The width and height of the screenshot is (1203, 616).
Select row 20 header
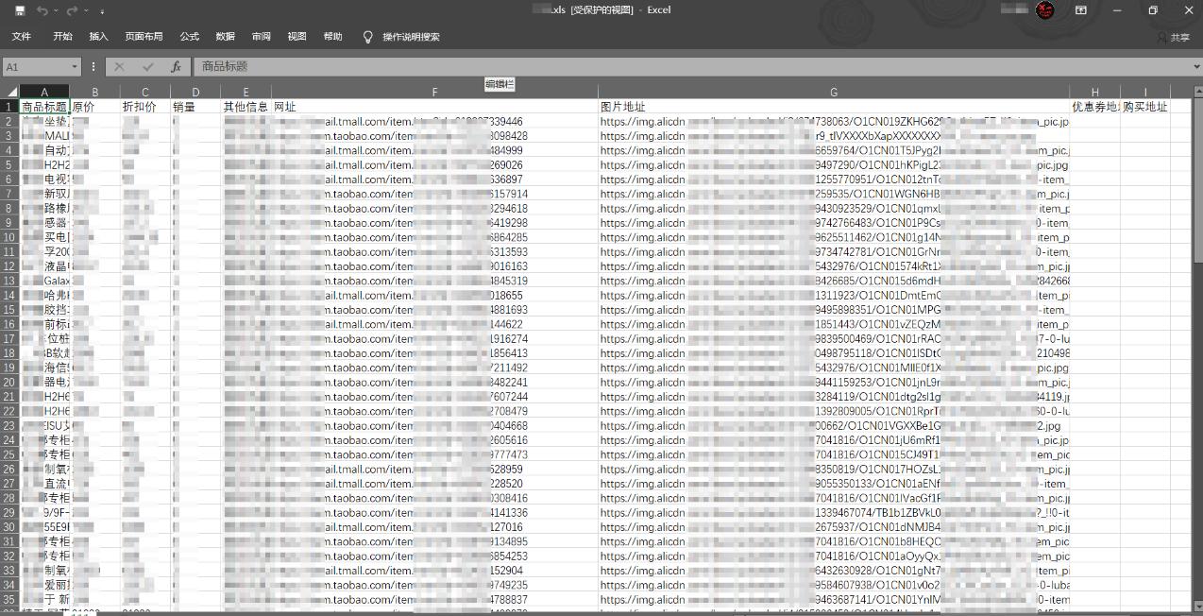[9, 383]
